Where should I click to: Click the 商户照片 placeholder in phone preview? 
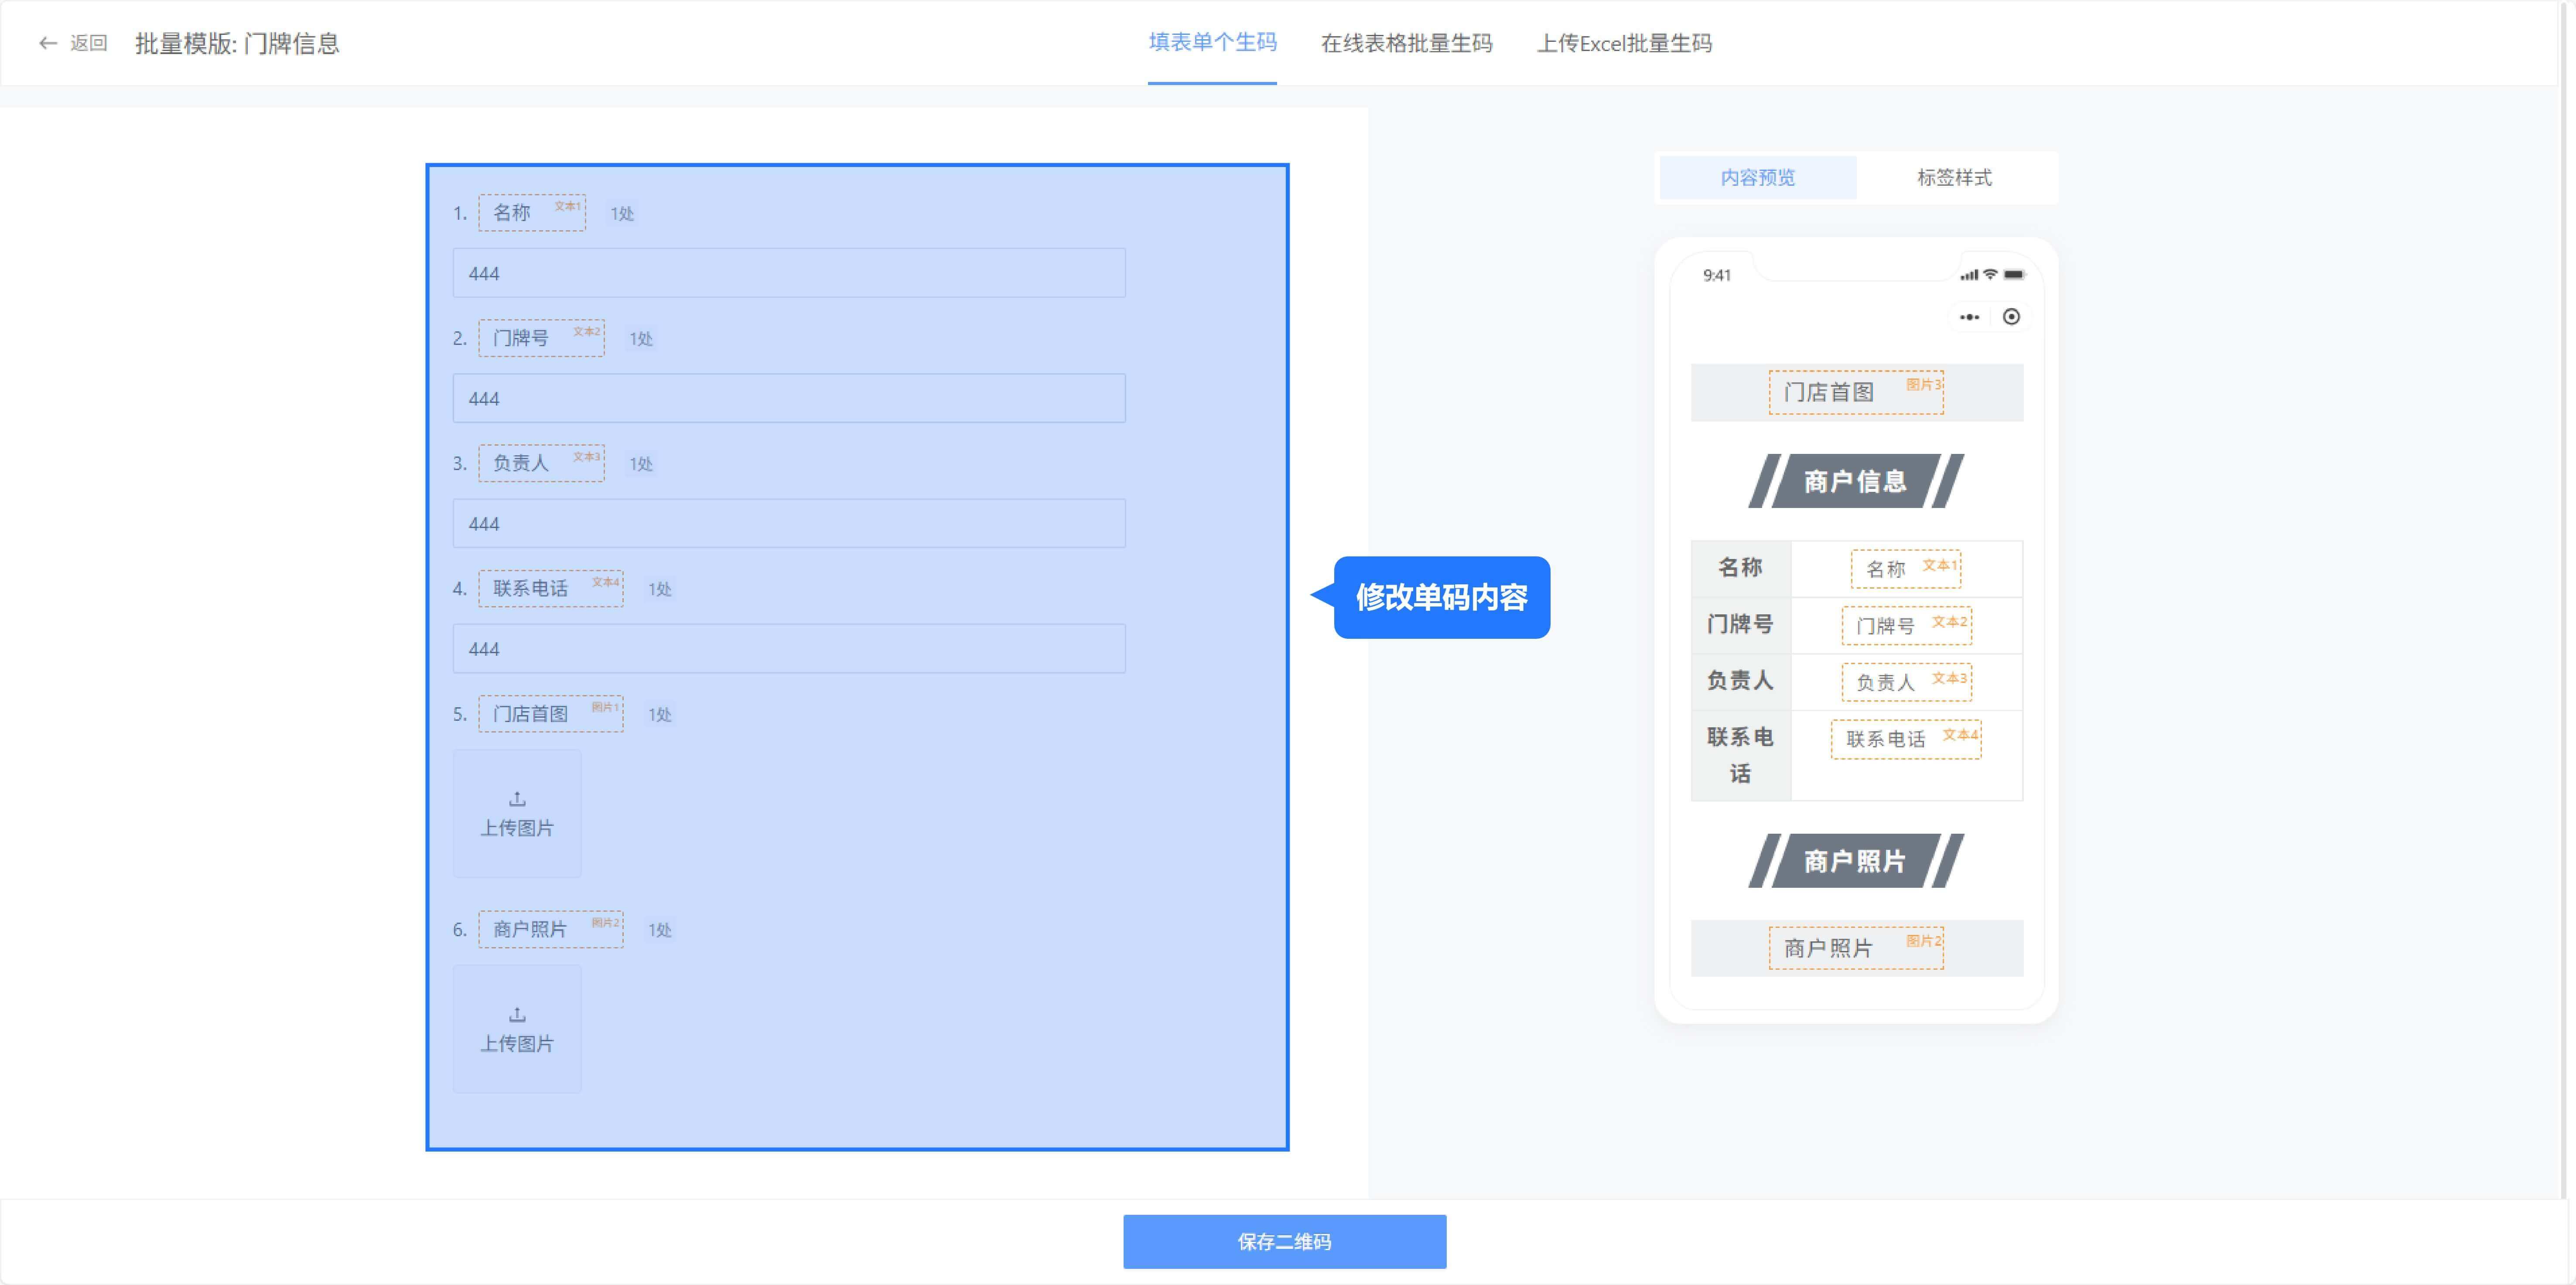pos(1855,948)
